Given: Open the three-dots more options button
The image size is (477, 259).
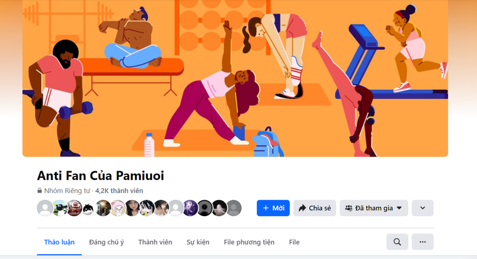Looking at the screenshot, I should tap(423, 242).
